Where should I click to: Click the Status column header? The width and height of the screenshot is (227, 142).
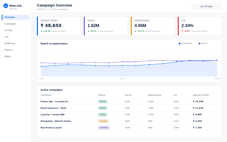click(x=102, y=95)
